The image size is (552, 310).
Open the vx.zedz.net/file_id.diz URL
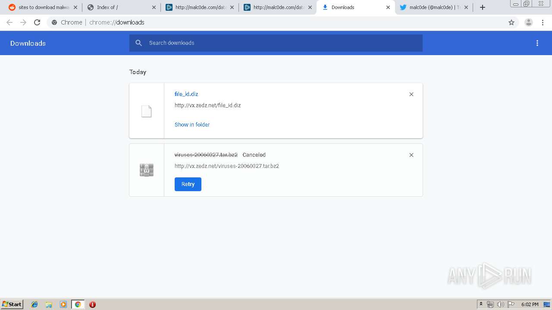pos(207,105)
